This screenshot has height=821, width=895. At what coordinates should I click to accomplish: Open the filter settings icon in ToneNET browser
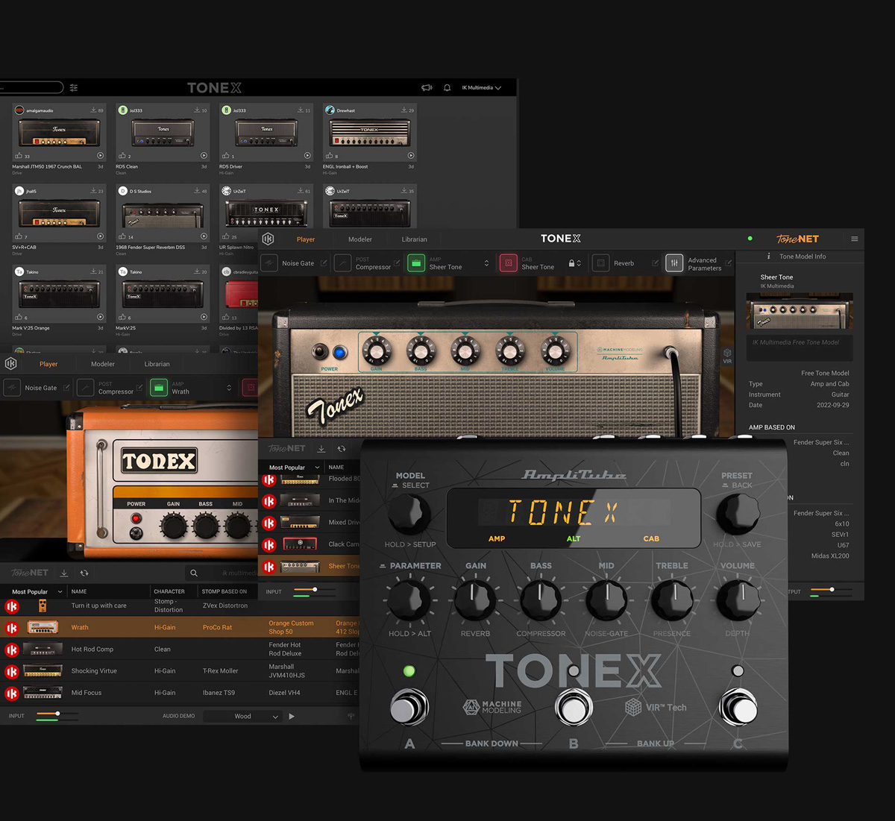74,88
